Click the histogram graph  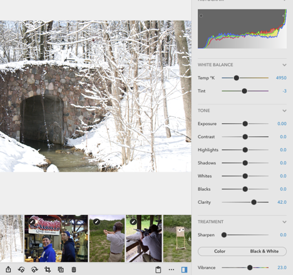[242, 29]
